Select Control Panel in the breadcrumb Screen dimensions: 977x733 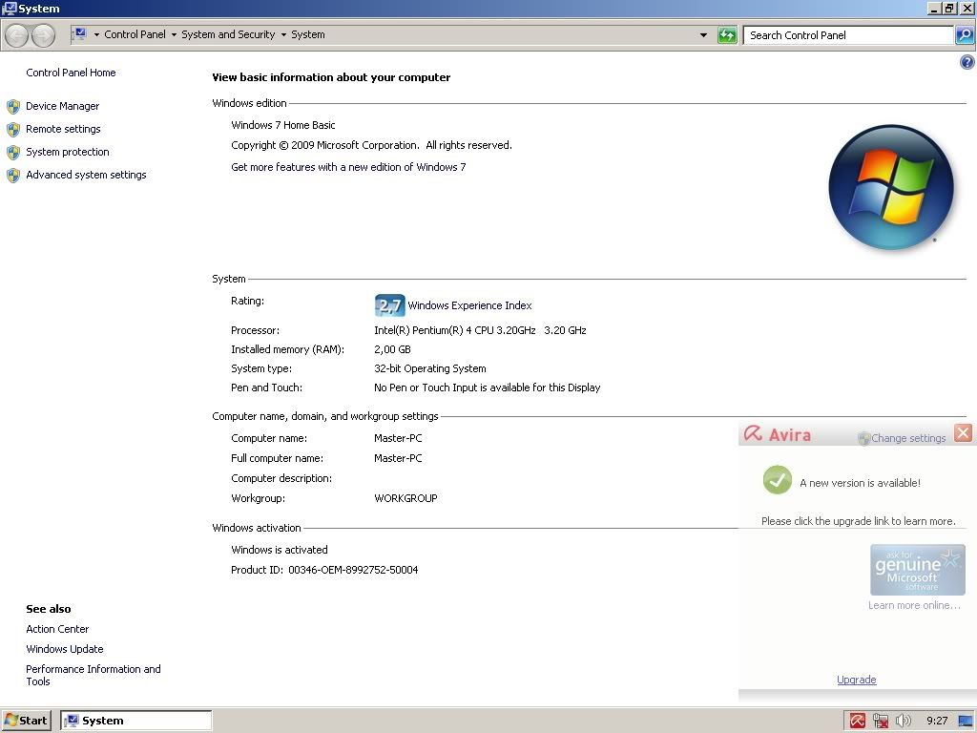pos(135,34)
